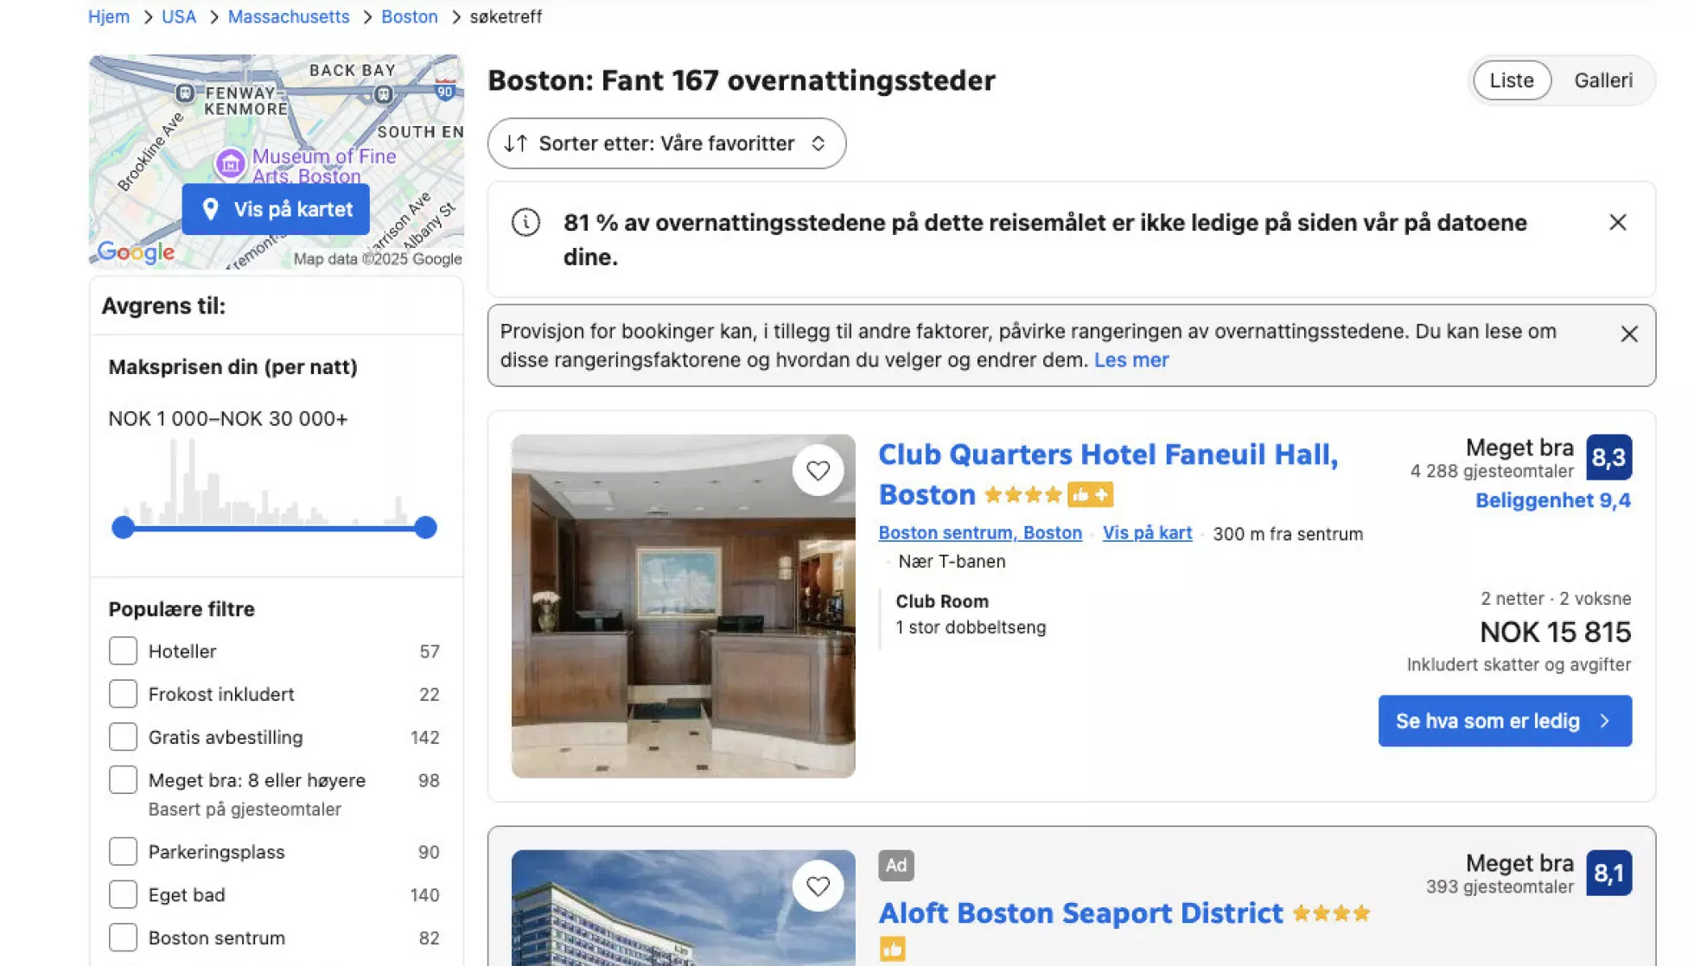Open the Les mer link

(x=1130, y=360)
